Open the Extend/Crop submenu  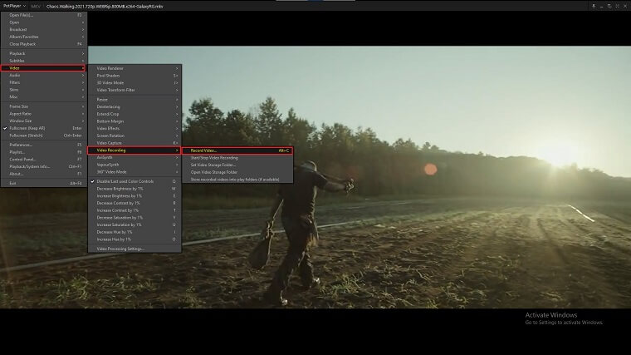[x=135, y=114]
